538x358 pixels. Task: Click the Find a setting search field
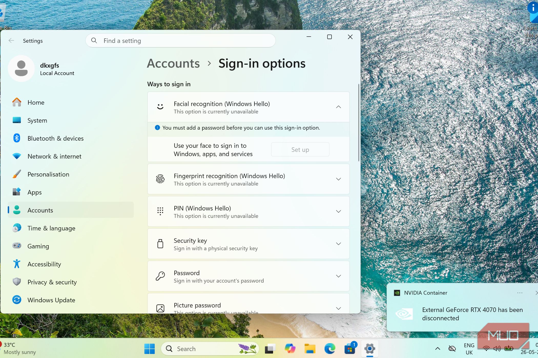(181, 41)
